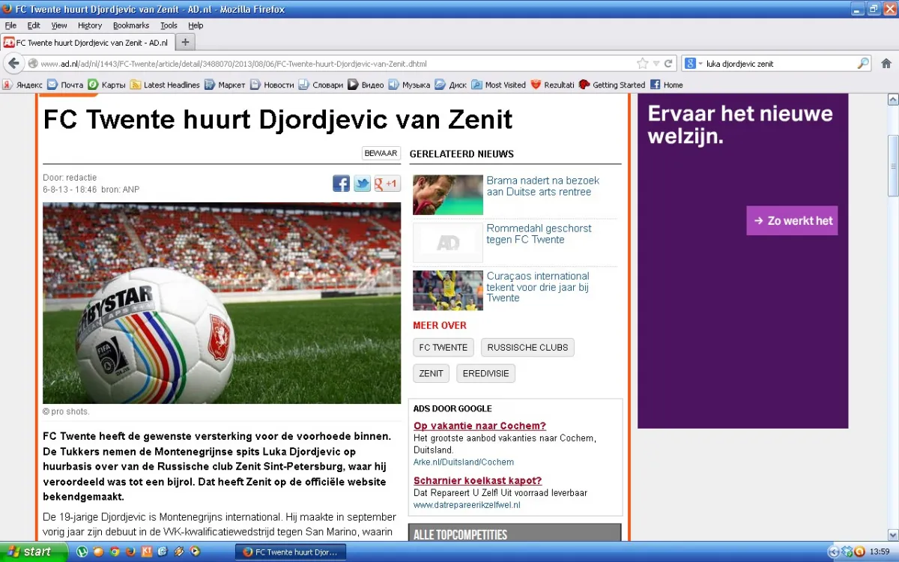The image size is (899, 562).
Task: Open the URL history dropdown arrow
Action: point(656,64)
